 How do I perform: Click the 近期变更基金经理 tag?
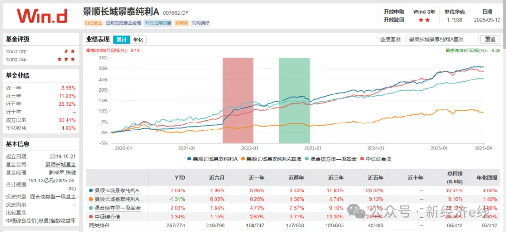coord(123,22)
